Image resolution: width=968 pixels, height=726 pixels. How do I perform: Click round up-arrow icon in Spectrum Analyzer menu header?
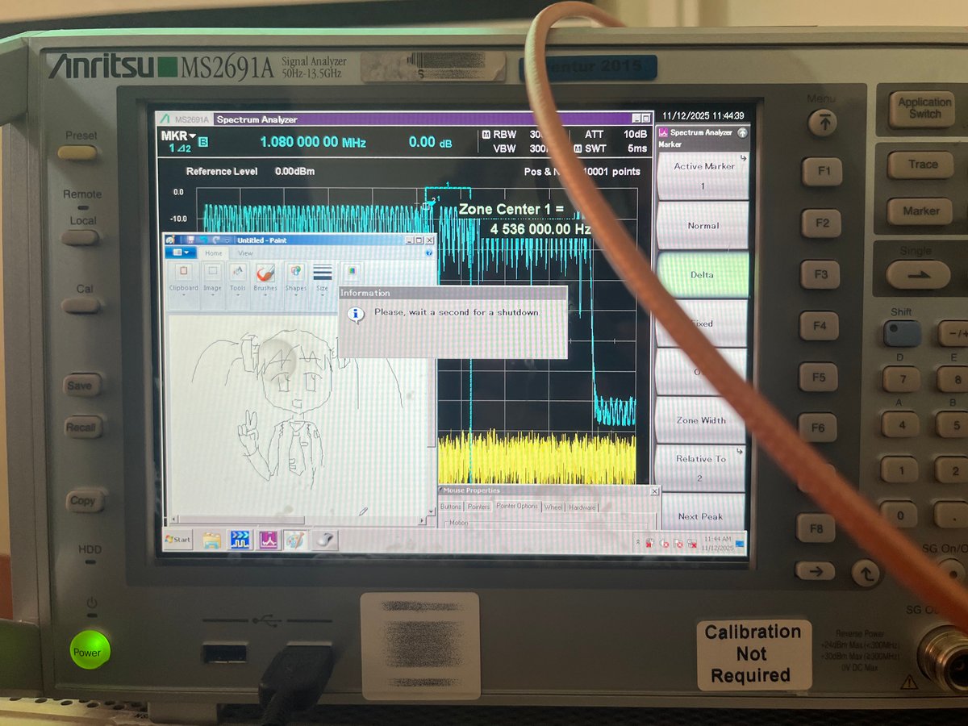pyautogui.click(x=742, y=132)
